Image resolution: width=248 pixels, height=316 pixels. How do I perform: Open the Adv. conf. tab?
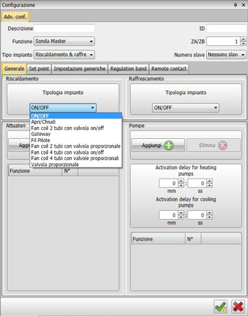tap(15, 16)
